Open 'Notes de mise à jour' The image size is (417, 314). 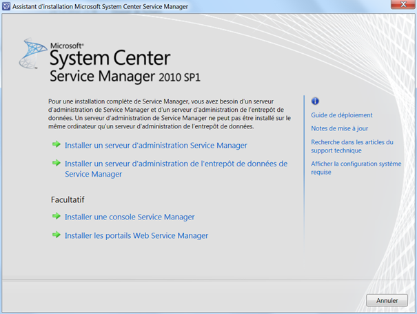tap(340, 128)
